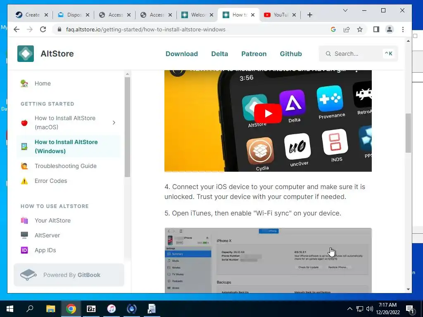The image size is (423, 317).
Task: Click the share page icon in address bar
Action: click(x=347, y=29)
